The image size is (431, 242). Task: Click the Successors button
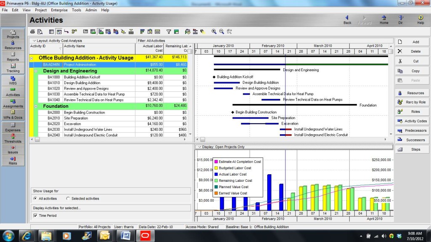[412, 140]
